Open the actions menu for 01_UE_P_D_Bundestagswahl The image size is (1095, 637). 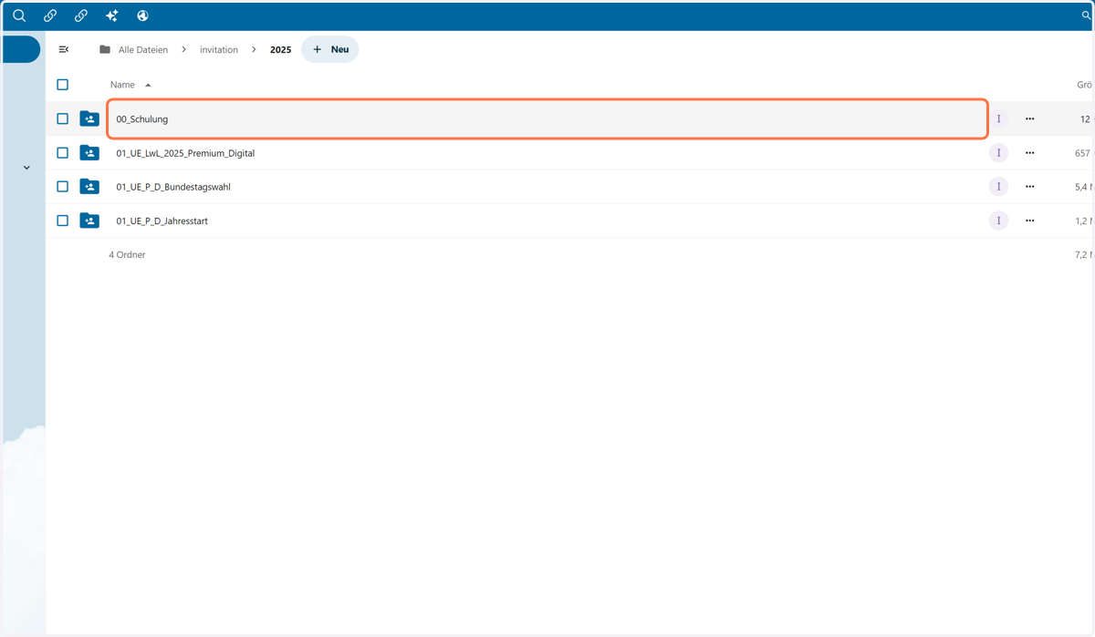[1030, 187]
